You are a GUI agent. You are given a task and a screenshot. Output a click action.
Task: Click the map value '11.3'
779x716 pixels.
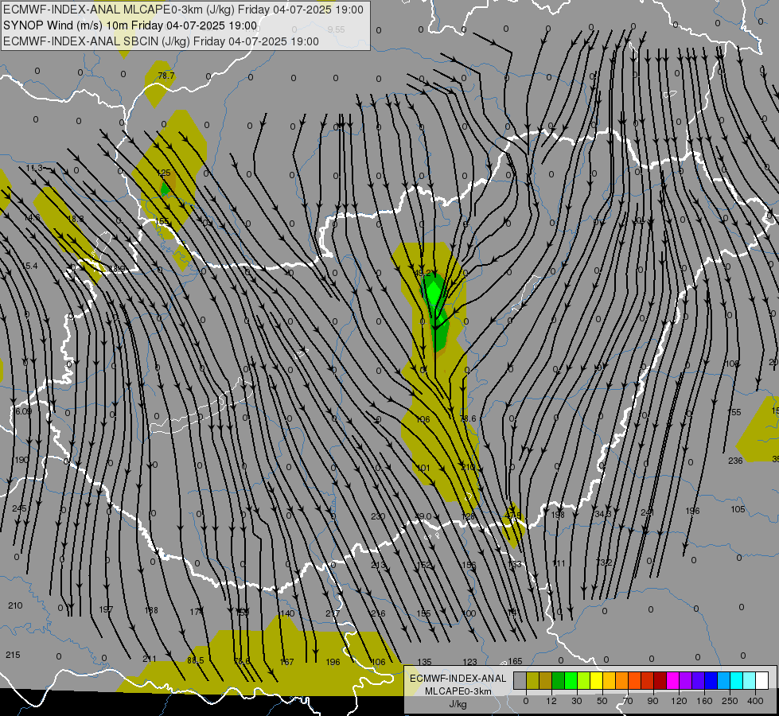tap(34, 169)
